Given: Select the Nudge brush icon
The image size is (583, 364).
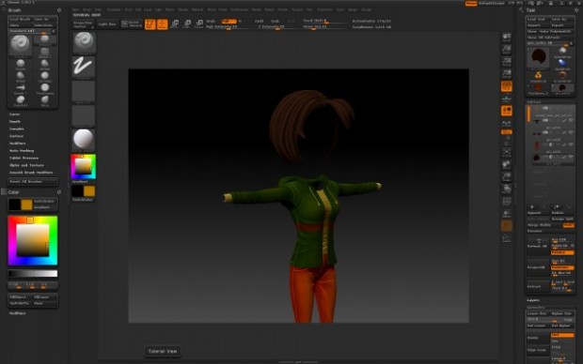Looking at the screenshot, I should click(x=21, y=76).
